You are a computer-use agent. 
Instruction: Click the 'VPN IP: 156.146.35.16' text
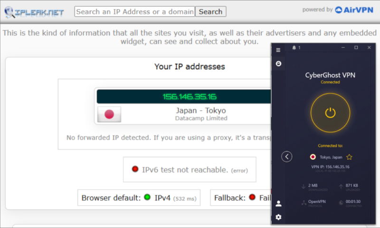click(x=330, y=167)
